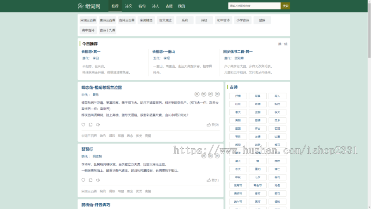Open recommended poem 回乡偶书二首·其一
Viewport: 371px width, 209px height.
238,52
